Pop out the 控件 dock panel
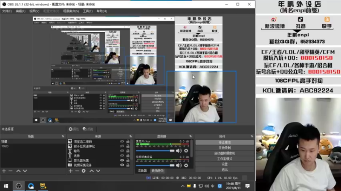 pyautogui.click(x=252, y=136)
